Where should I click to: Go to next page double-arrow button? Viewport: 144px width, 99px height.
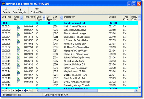tap(17, 91)
